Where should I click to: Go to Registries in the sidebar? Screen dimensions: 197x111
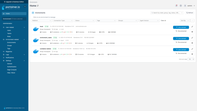tap(9, 52)
